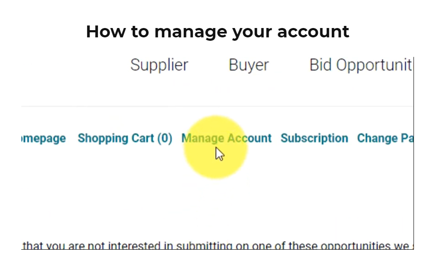Open Bid Opportunities from the top navigation
Viewport: 425px width, 276px height.
tap(361, 65)
